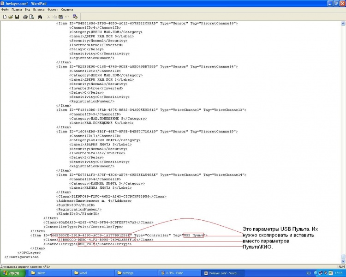Open the Справка menu
Screen dimensions: 346x277
[67, 9]
